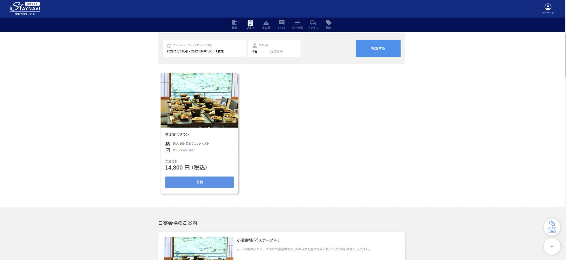
Task: Toggle the コミッション checkbox icon
Action: [x=168, y=150]
